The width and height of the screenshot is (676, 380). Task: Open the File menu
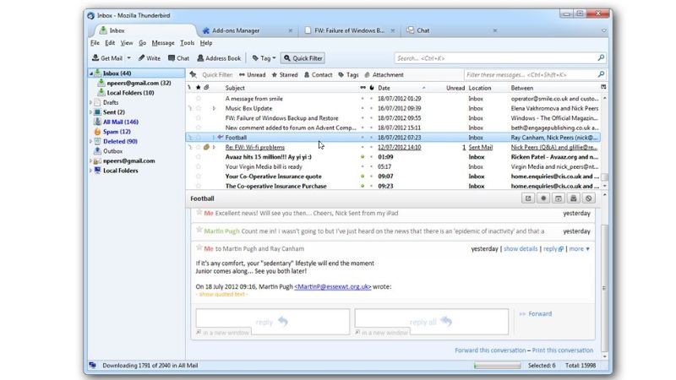(x=95, y=43)
